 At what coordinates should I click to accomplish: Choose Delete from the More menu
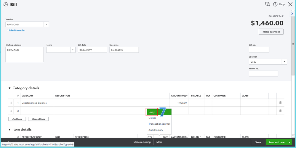pos(152,118)
